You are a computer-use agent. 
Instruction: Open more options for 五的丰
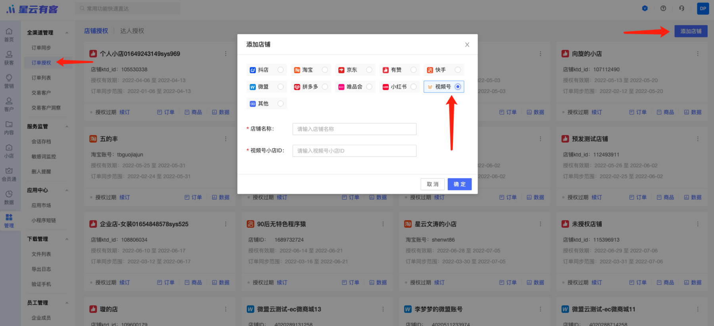click(226, 139)
